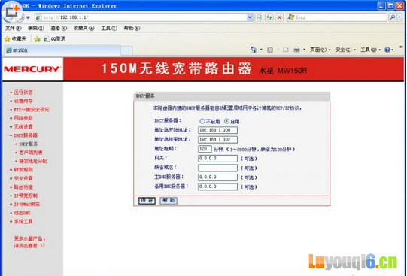This screenshot has width=407, height=276.
Task: Open the DHCP服务 sub-item
Action: 29,144
